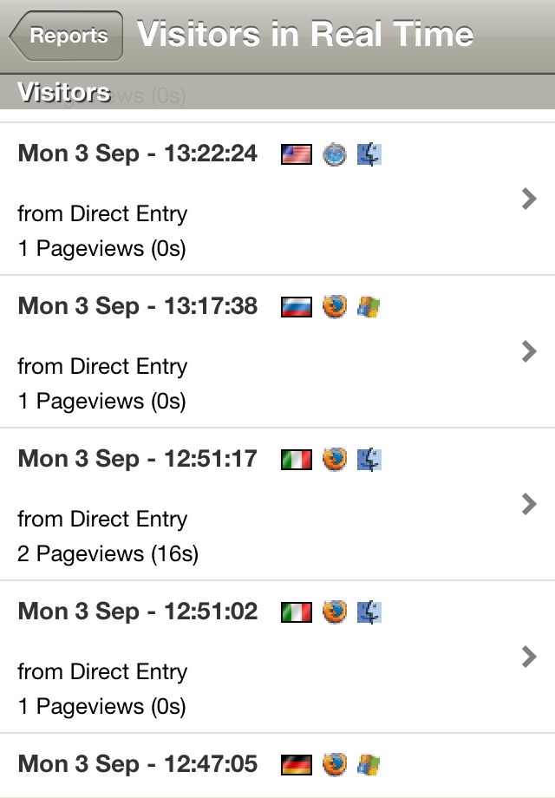Screen dimensions: 555x798
Task: Tap the Visitors in Real Time title
Action: [x=305, y=35]
